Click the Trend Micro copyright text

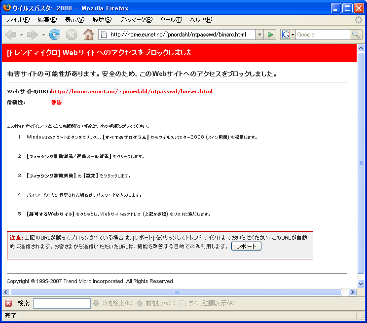tap(90, 281)
